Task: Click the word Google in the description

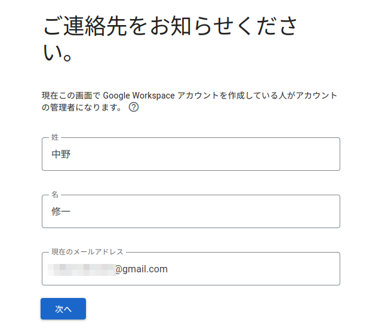Action: pyautogui.click(x=118, y=96)
